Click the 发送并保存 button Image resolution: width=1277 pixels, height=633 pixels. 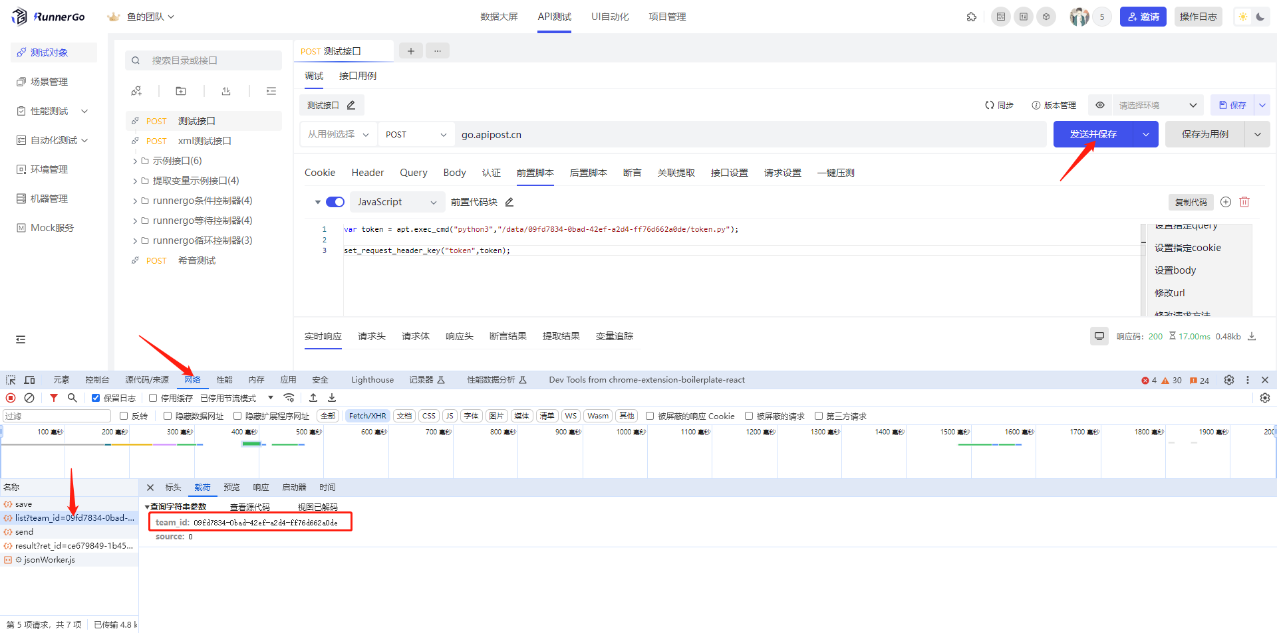point(1093,134)
